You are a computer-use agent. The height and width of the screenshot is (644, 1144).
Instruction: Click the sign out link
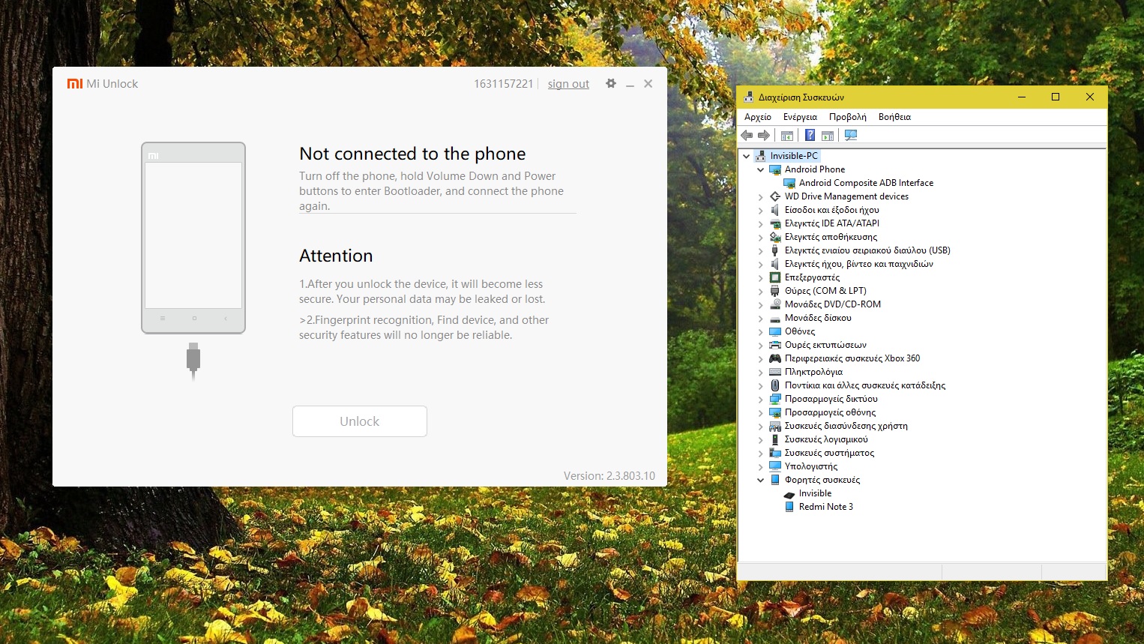click(x=568, y=84)
